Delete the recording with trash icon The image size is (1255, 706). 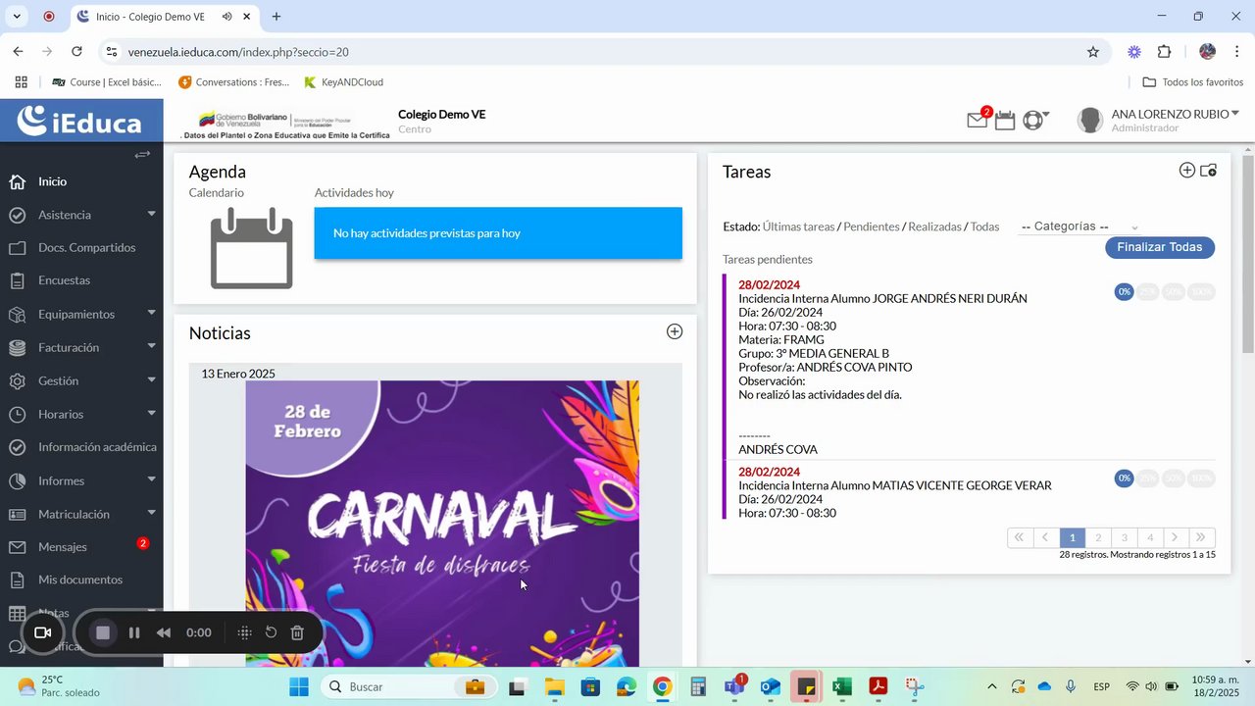[297, 632]
